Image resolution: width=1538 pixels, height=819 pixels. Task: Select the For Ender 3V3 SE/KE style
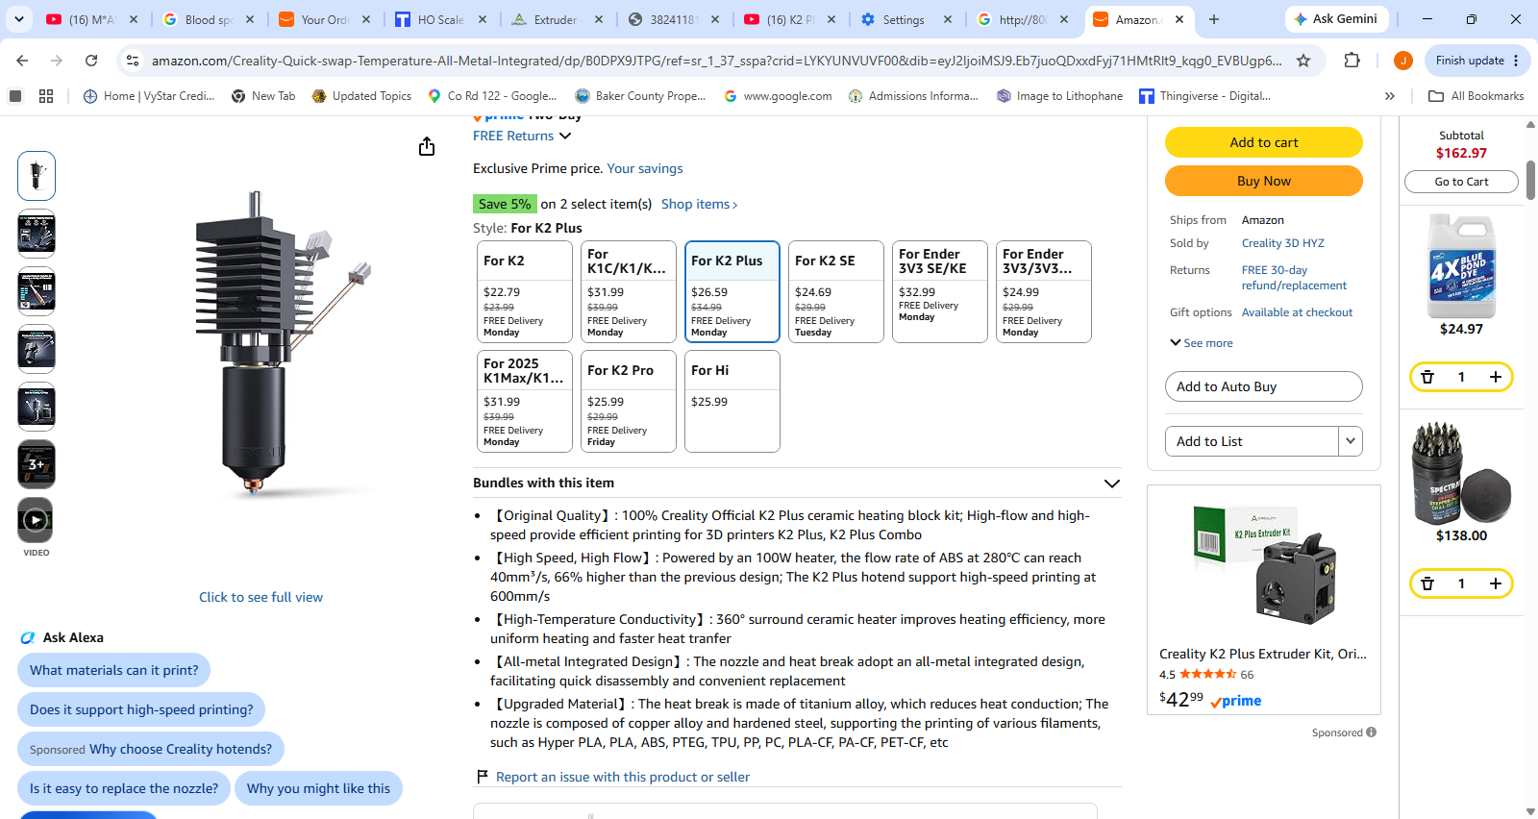940,291
